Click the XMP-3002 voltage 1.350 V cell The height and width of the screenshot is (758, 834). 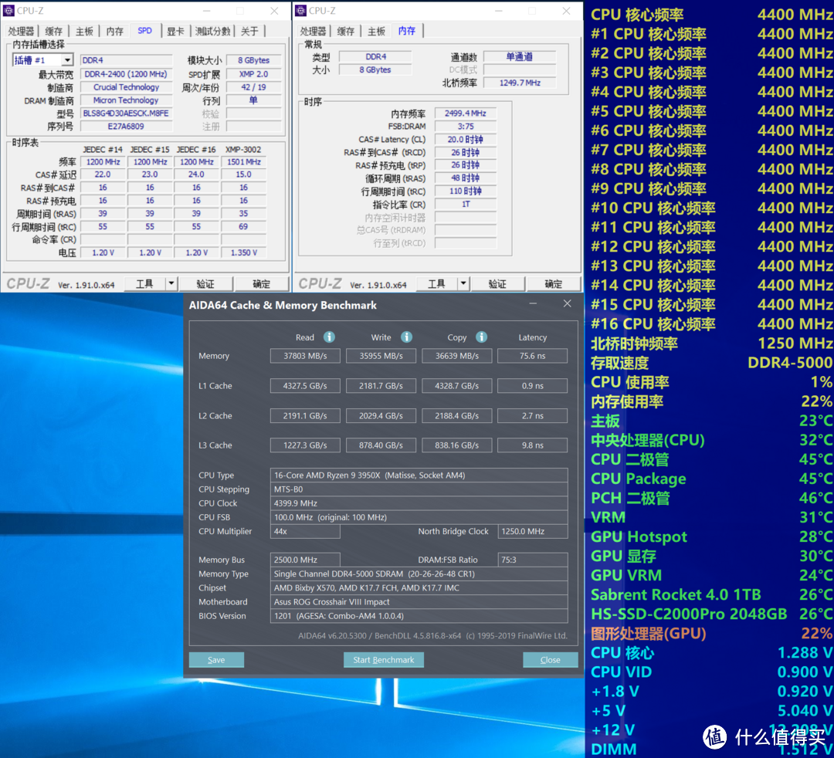243,252
